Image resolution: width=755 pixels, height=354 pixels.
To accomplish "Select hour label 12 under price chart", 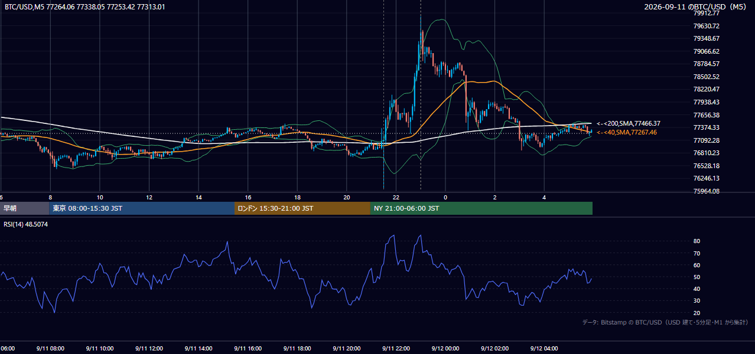I will click(149, 197).
